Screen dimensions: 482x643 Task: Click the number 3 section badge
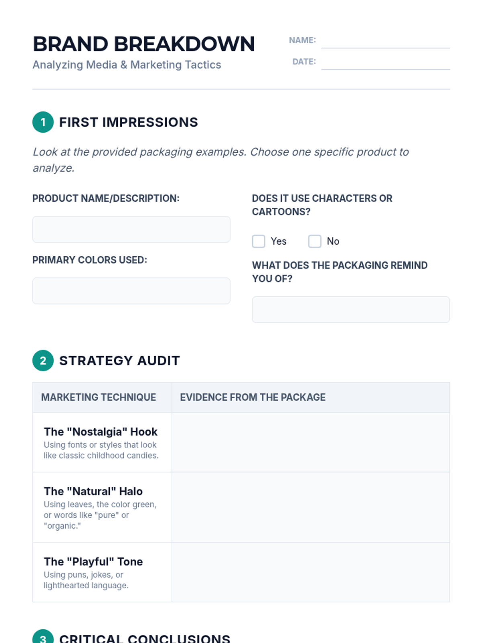(43, 636)
